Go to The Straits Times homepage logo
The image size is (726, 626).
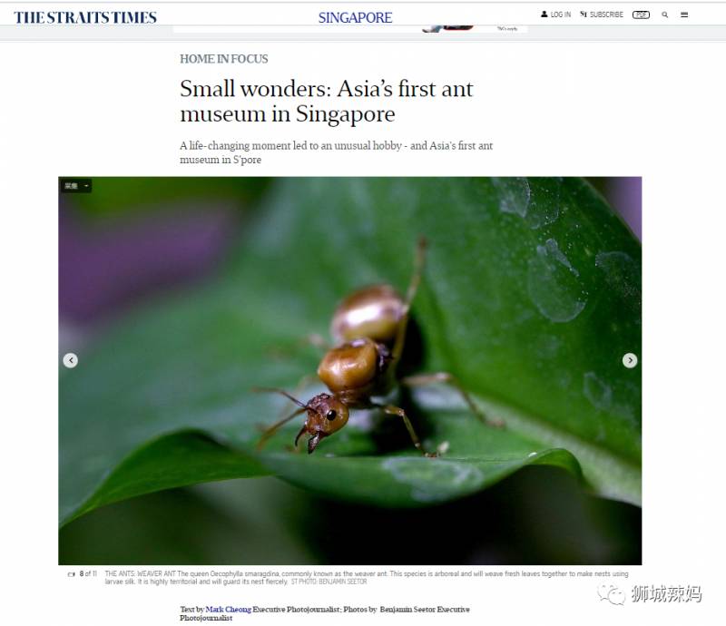85,17
